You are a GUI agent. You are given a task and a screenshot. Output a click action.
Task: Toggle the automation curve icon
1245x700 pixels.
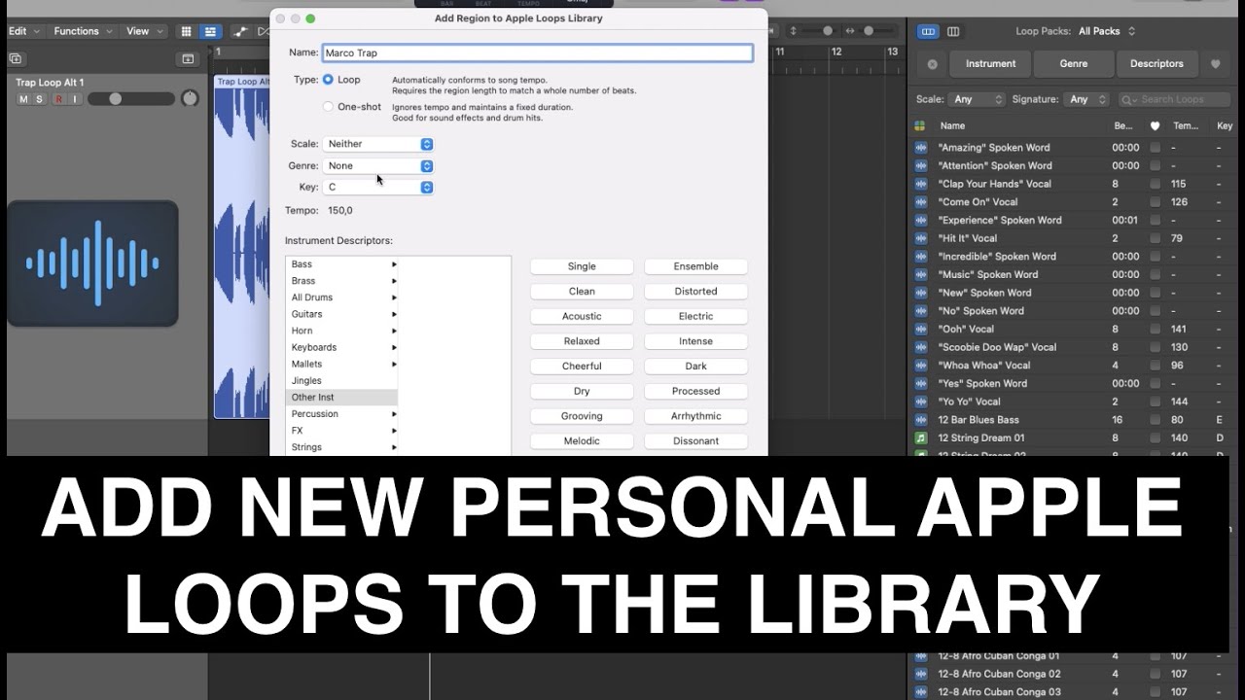(239, 31)
